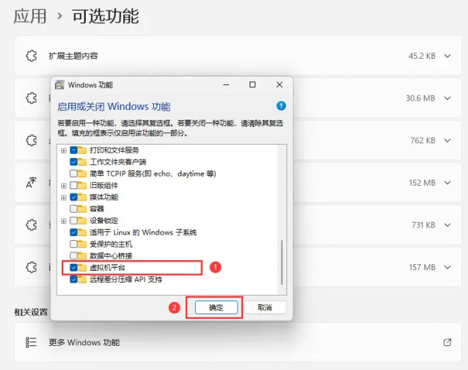Select the 适用于 Linux 的 Windows 子系统 item
Image resolution: width=468 pixels, height=370 pixels.
(x=143, y=232)
